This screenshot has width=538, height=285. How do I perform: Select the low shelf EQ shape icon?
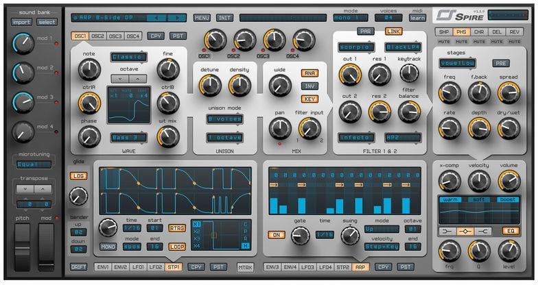pos(448,232)
